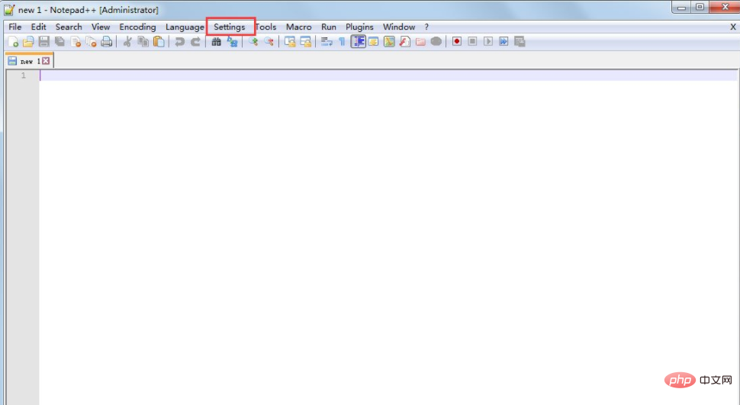Open the ? help menu
The height and width of the screenshot is (405, 740).
426,27
